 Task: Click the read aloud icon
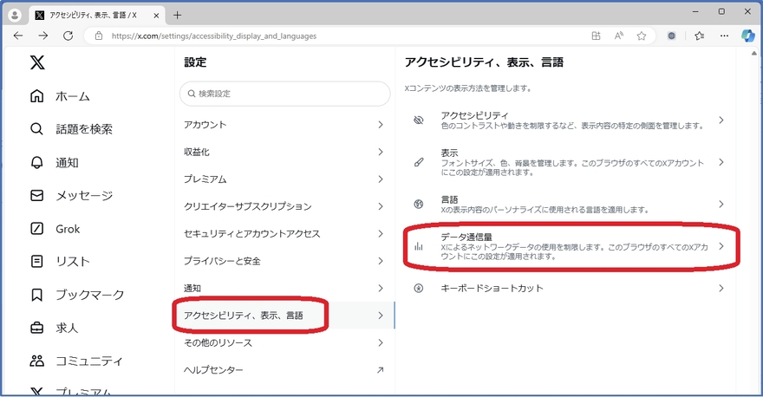(619, 36)
